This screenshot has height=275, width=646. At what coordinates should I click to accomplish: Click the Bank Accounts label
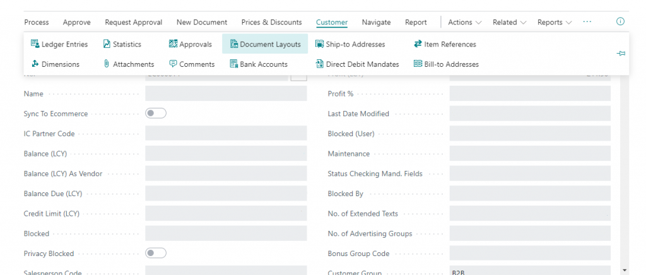(264, 64)
